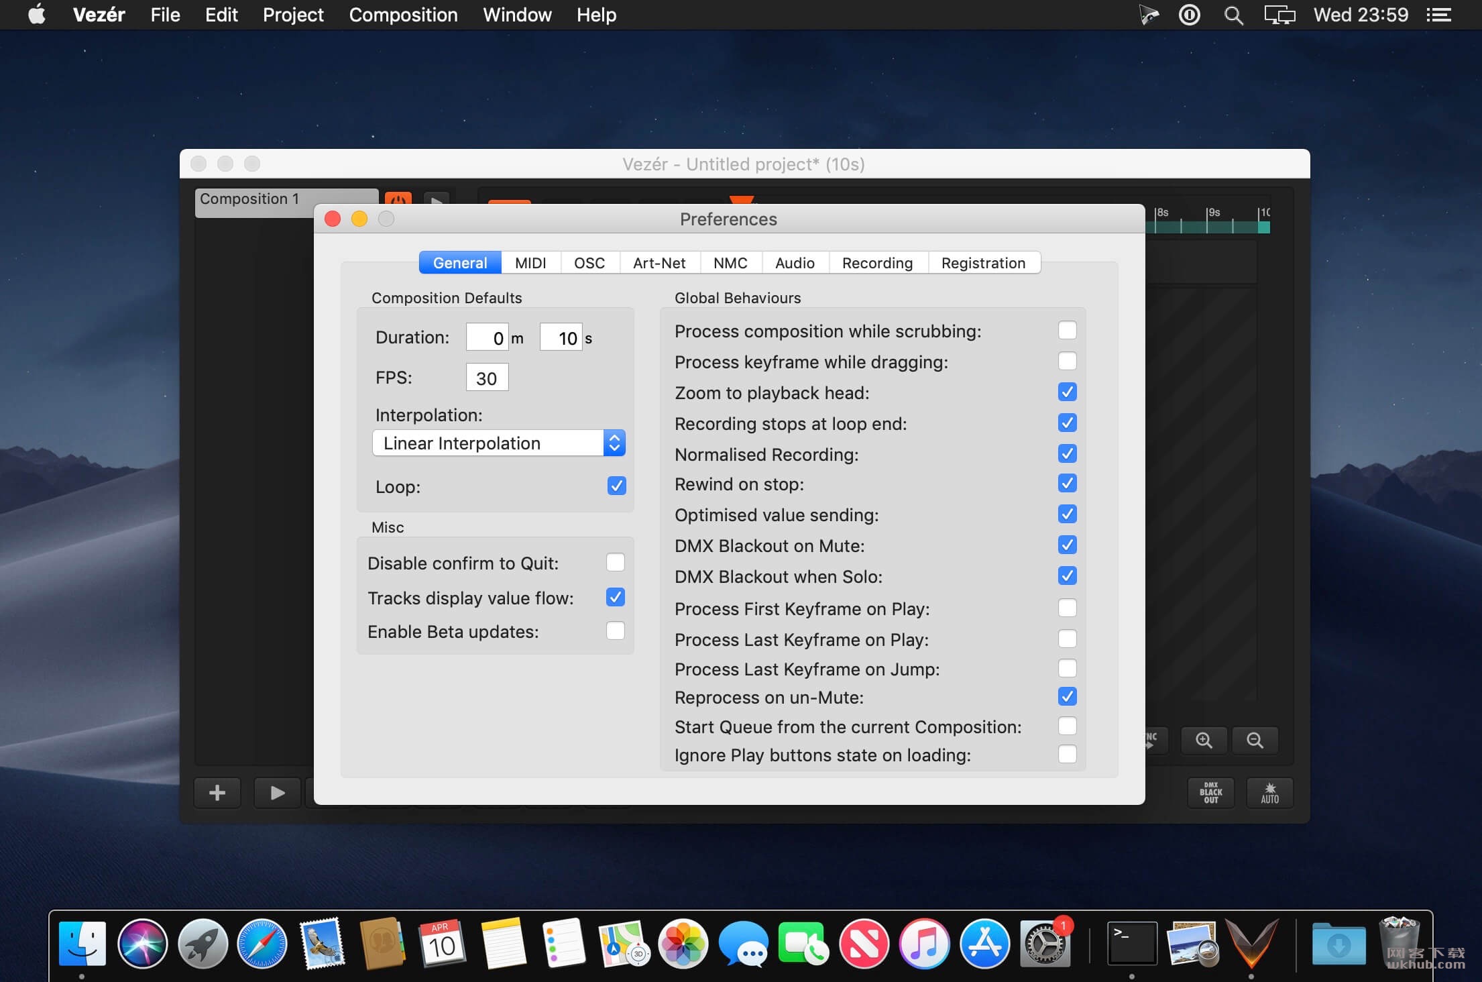
Task: Open Notes app in dock
Action: click(503, 944)
